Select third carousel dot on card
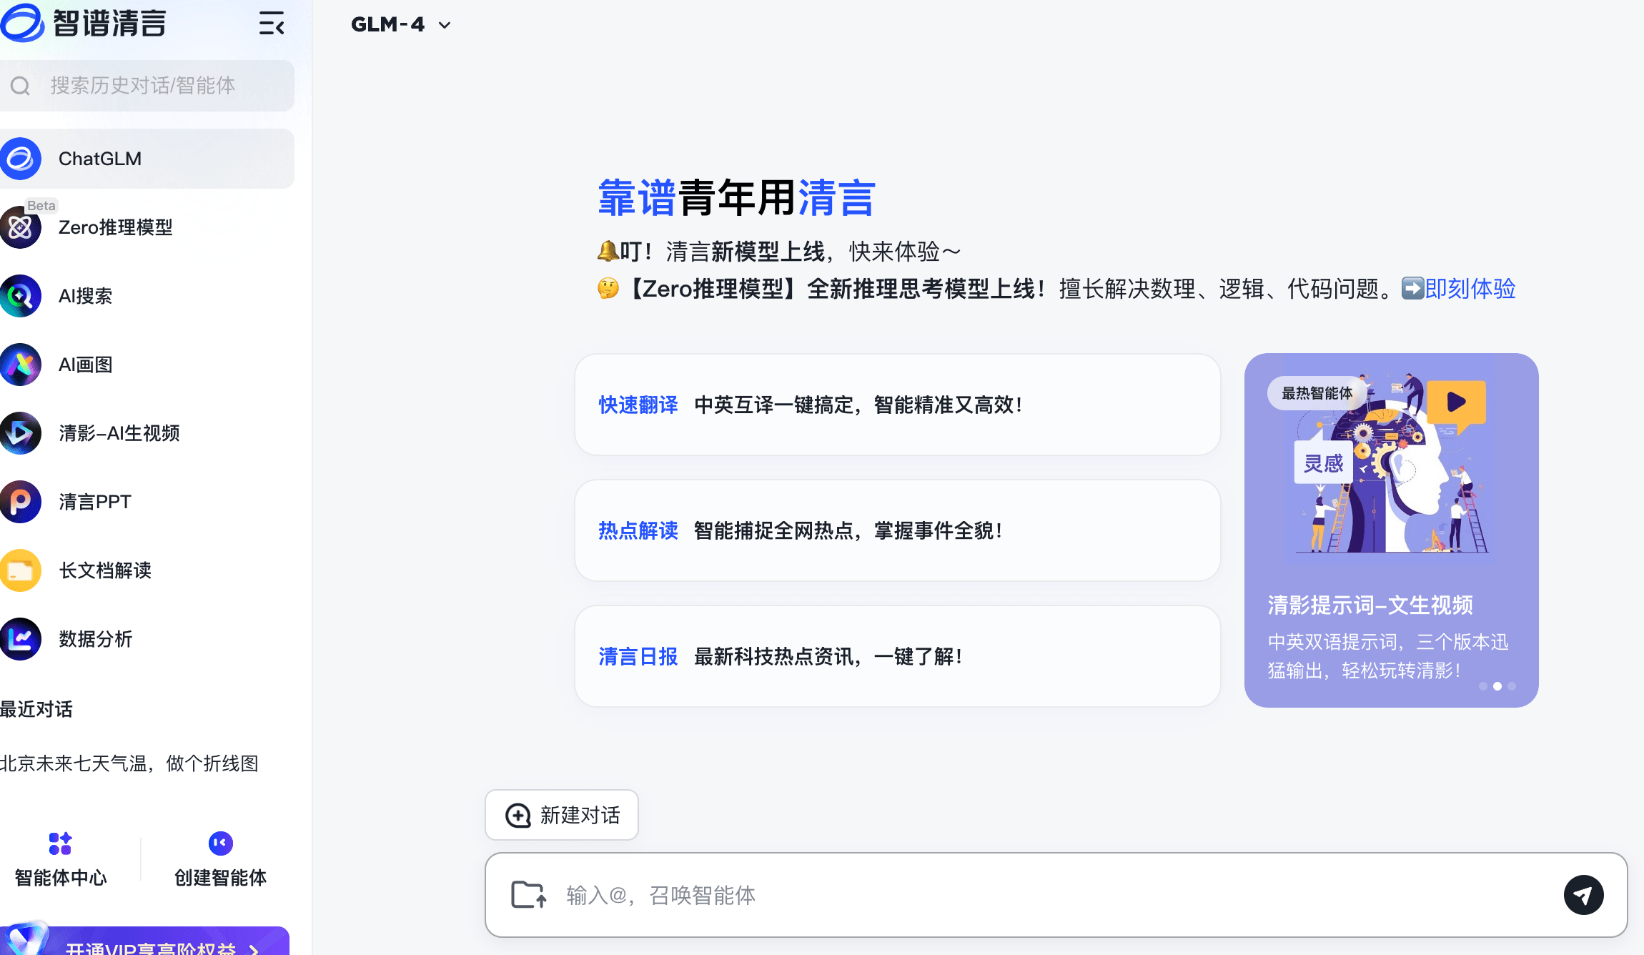Viewport: 1644px width, 955px height. click(x=1512, y=686)
